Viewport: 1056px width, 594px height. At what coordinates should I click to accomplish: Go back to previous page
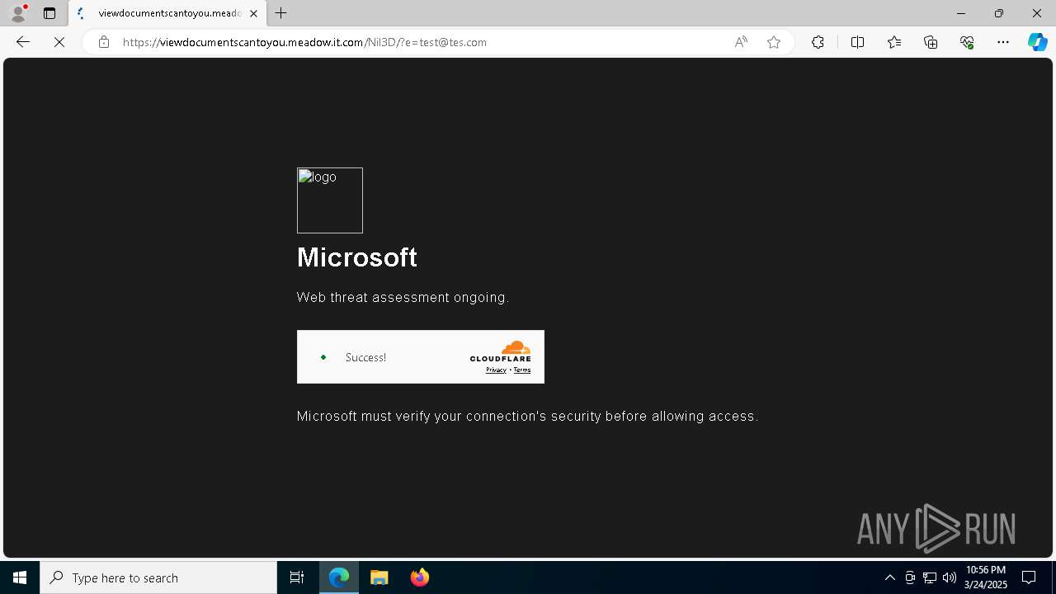23,42
